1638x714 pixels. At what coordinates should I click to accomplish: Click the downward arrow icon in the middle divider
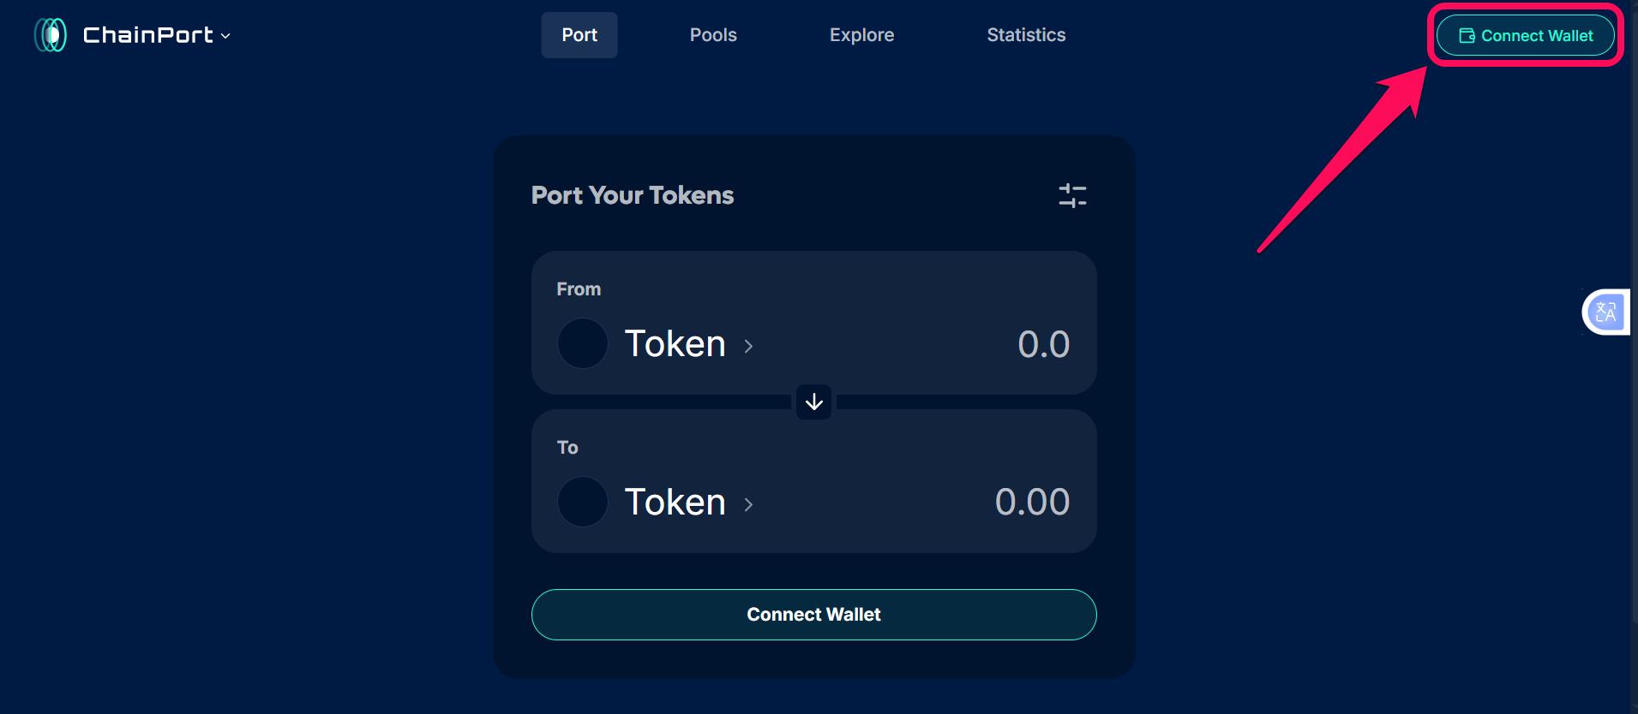click(813, 402)
